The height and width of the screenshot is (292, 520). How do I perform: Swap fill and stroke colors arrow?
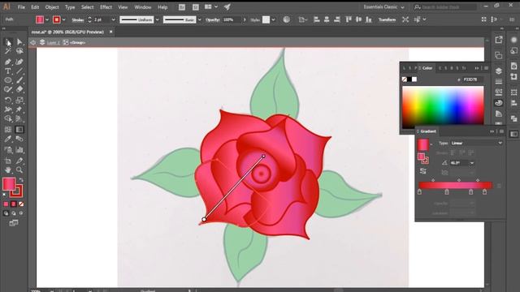21,180
